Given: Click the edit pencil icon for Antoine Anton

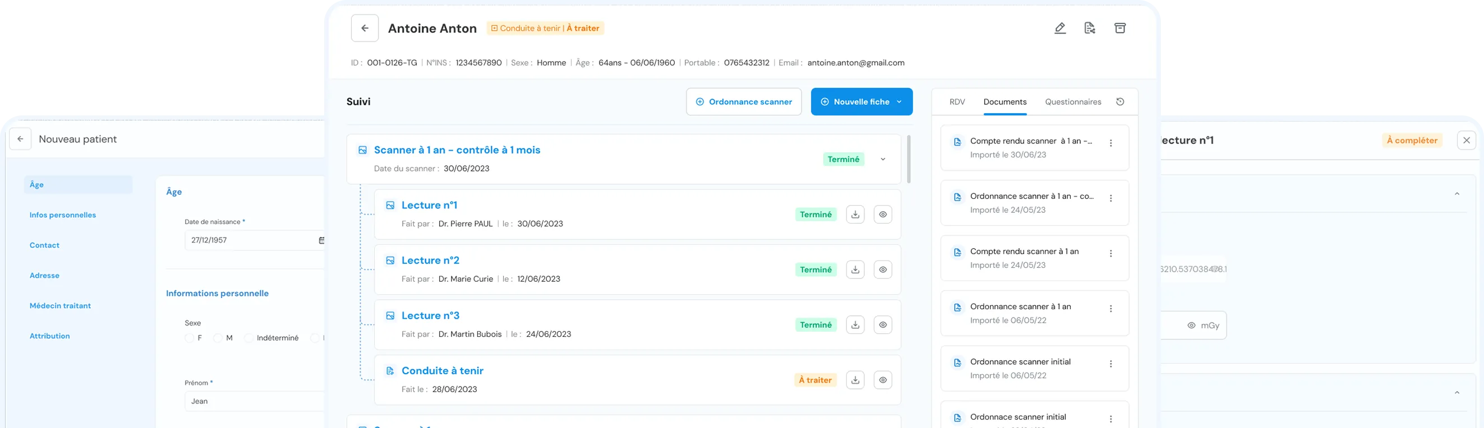Looking at the screenshot, I should tap(1060, 28).
